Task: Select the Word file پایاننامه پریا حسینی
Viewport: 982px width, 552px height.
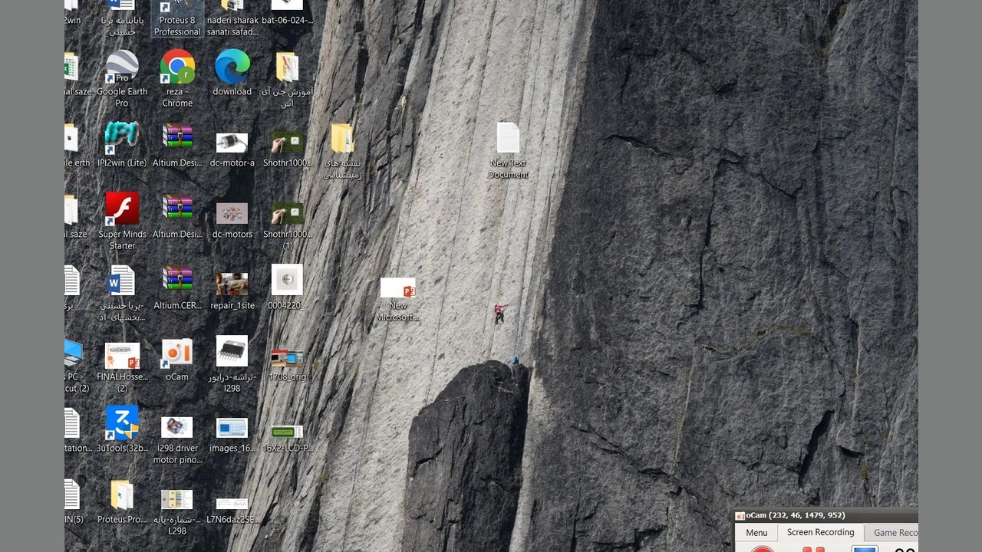Action: coord(122,18)
